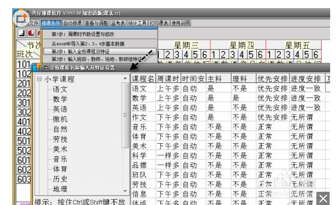The height and width of the screenshot is (205, 336).
Task: Click the tree scrollbar up arrow
Action: pyautogui.click(x=125, y=78)
